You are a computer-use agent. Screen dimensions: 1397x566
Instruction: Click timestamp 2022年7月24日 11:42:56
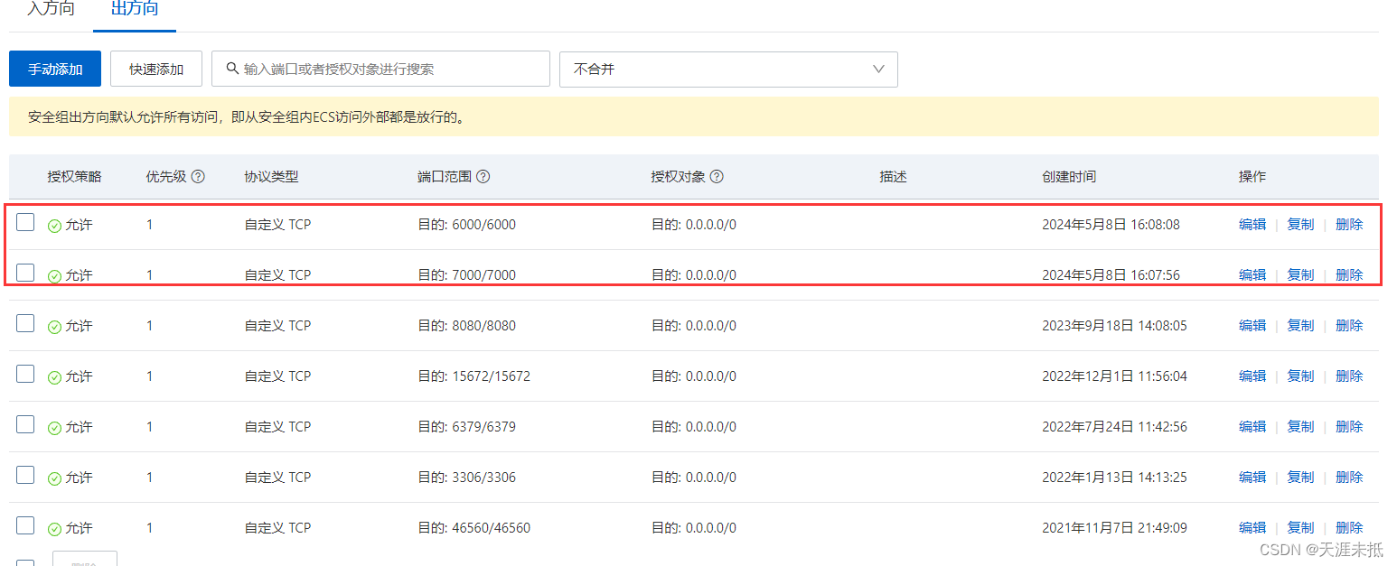click(x=1114, y=427)
